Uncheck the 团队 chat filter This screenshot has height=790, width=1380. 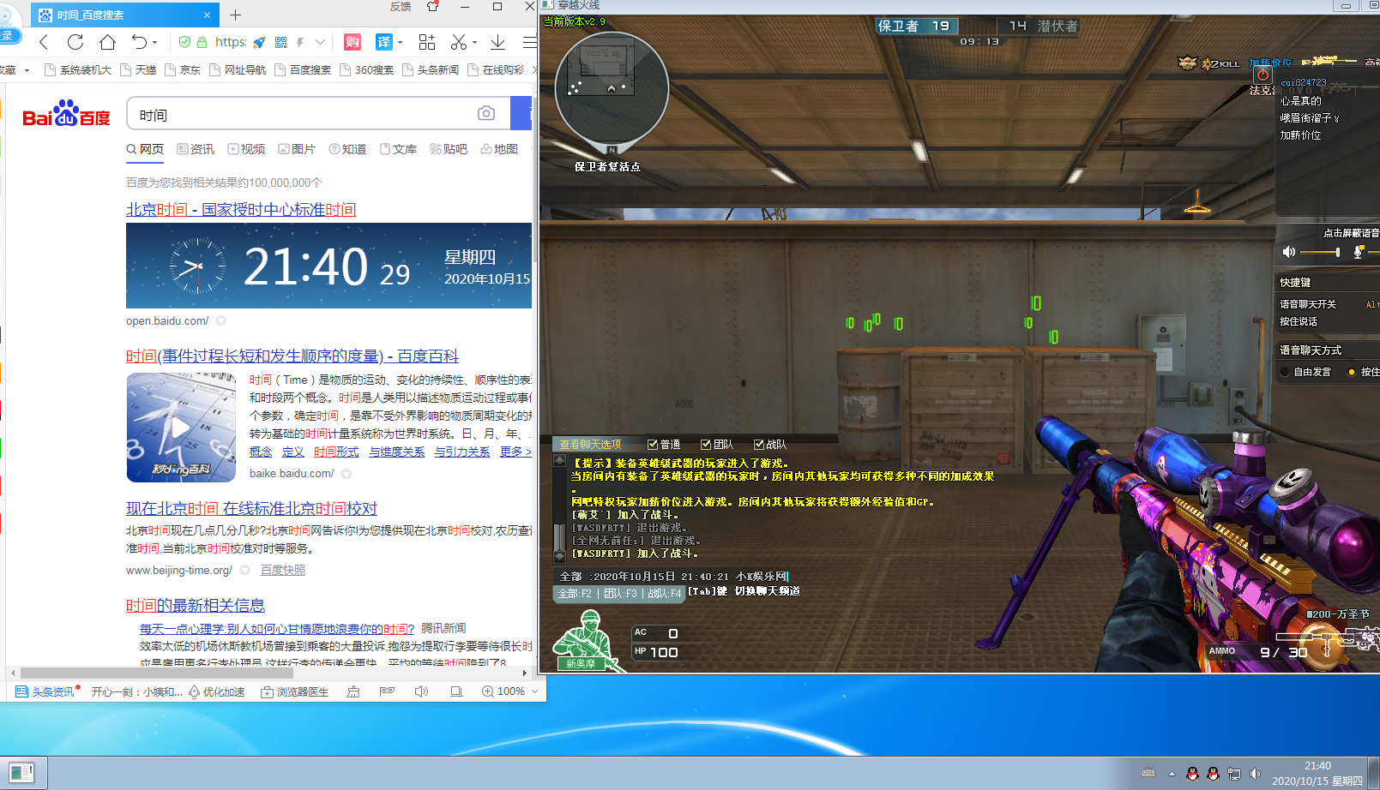[x=707, y=444]
